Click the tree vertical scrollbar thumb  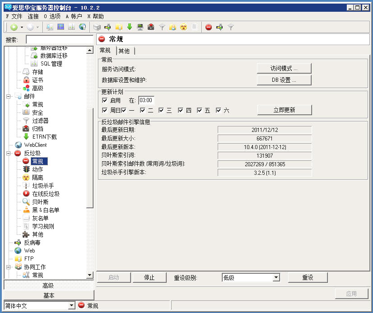click(x=90, y=158)
